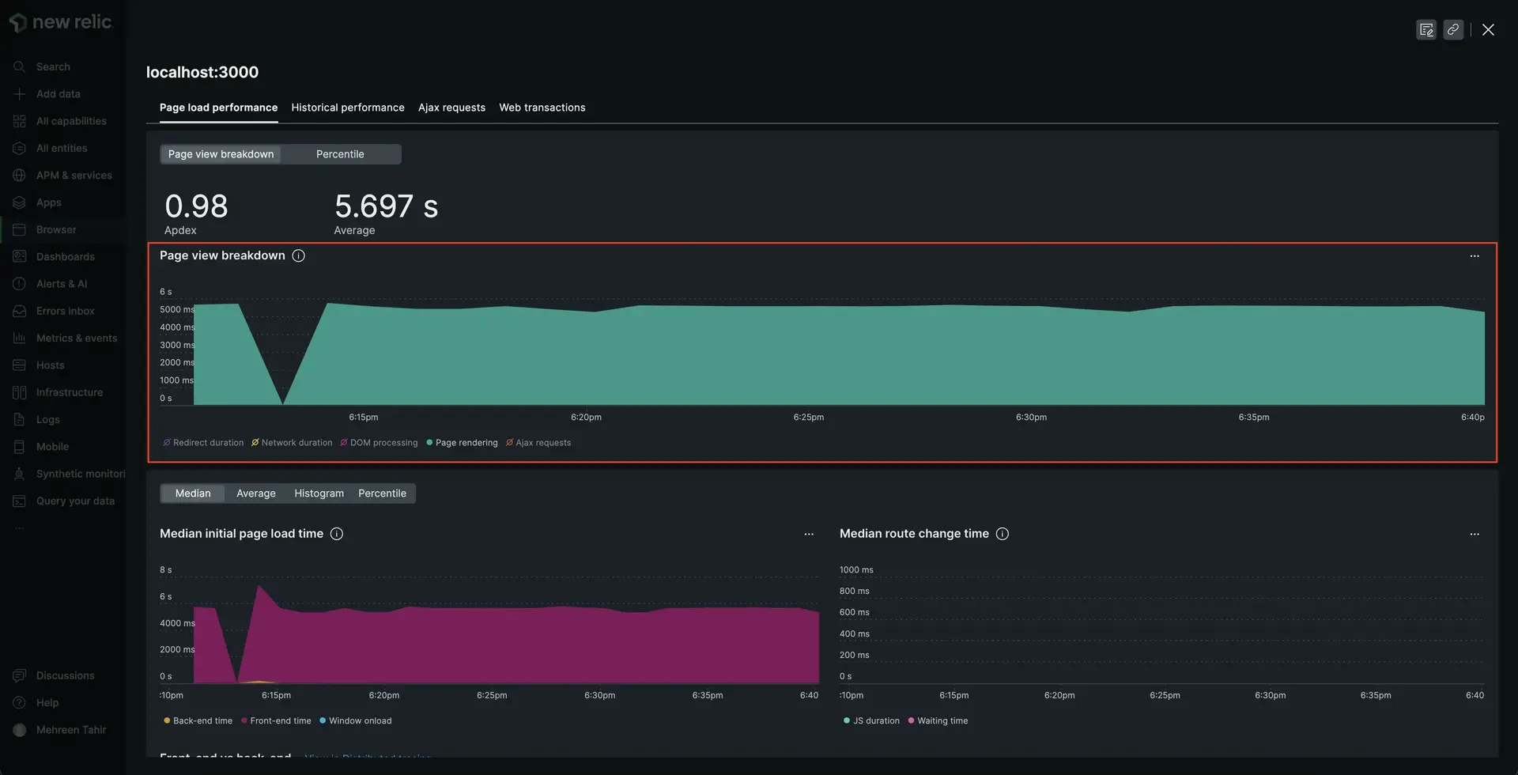Click the 5.697 s Average value

coord(386,206)
